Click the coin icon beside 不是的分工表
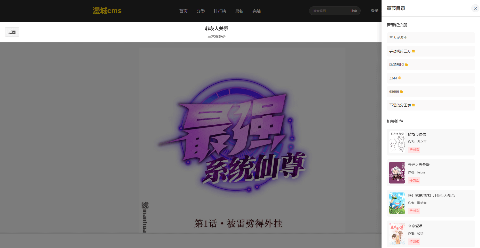This screenshot has height=248, width=480. tap(414, 105)
